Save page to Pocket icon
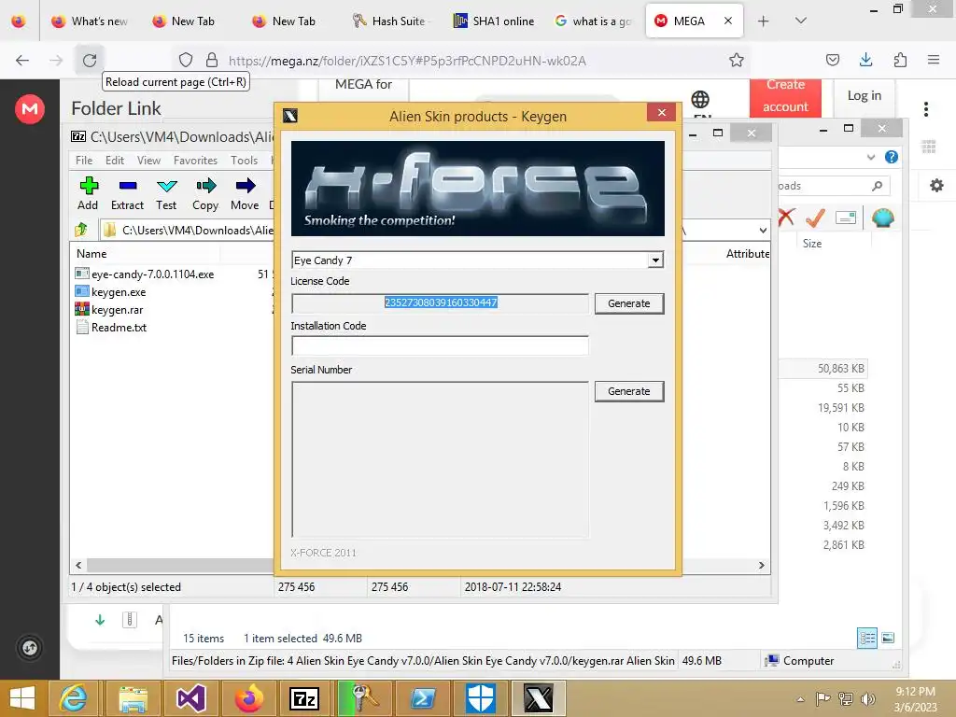 pyautogui.click(x=832, y=60)
